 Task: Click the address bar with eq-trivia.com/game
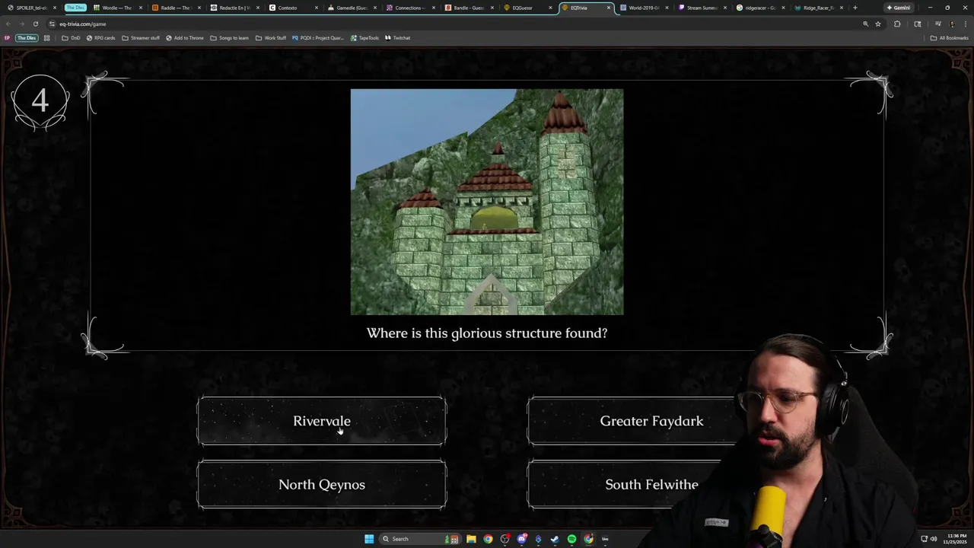point(457,24)
